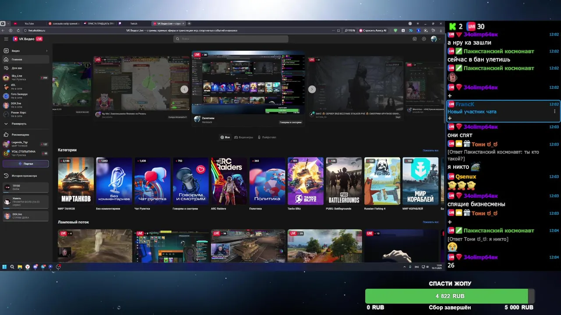The width and height of the screenshot is (561, 315).
Task: Go to the next carousel stream
Action: click(x=312, y=89)
